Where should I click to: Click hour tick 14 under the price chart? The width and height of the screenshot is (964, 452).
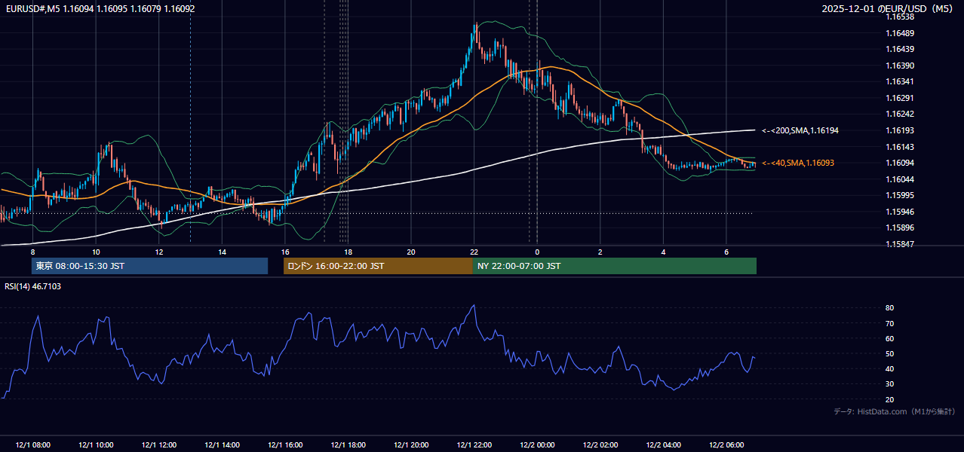[x=222, y=252]
